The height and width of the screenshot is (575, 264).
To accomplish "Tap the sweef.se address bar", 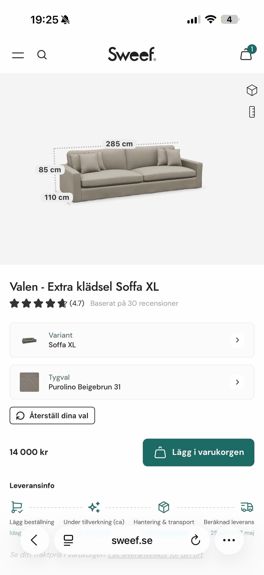I will tap(132, 540).
